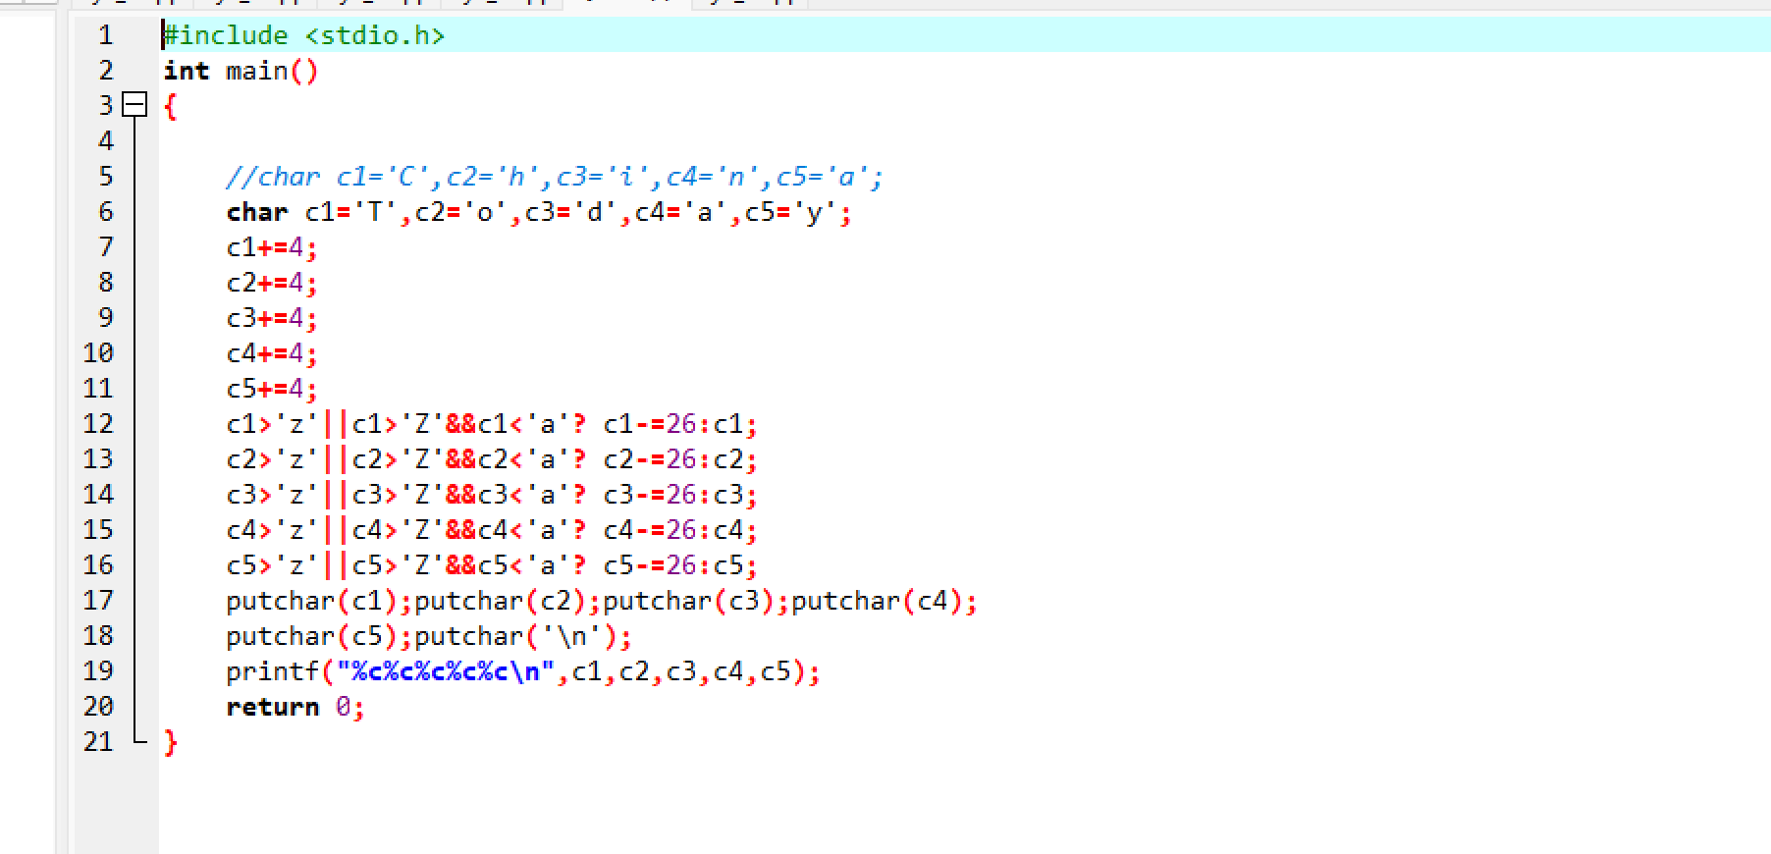Click the 'c1>'z'' ternary expression line
Screen dimensions: 1771x854
pyautogui.click(x=492, y=424)
